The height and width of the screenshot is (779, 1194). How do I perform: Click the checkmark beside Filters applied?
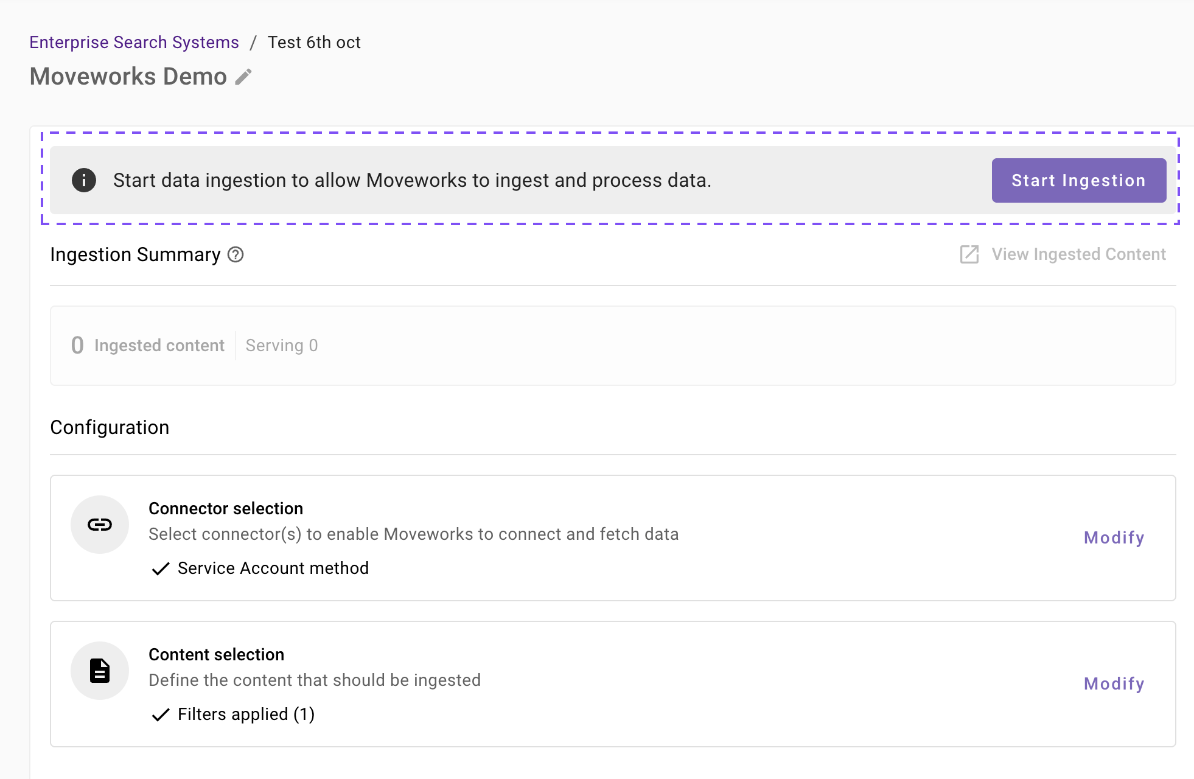pos(161,714)
